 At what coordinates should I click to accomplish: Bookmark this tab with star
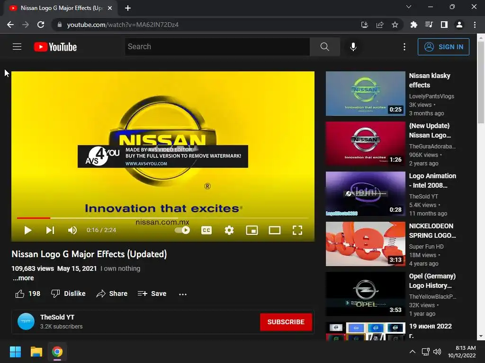395,25
